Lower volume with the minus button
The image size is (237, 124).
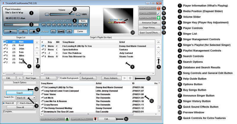[x=47, y=15]
